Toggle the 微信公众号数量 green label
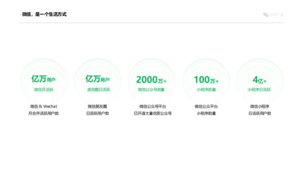Image resolution: width=304 pixels, height=171 pixels. (x=151, y=89)
